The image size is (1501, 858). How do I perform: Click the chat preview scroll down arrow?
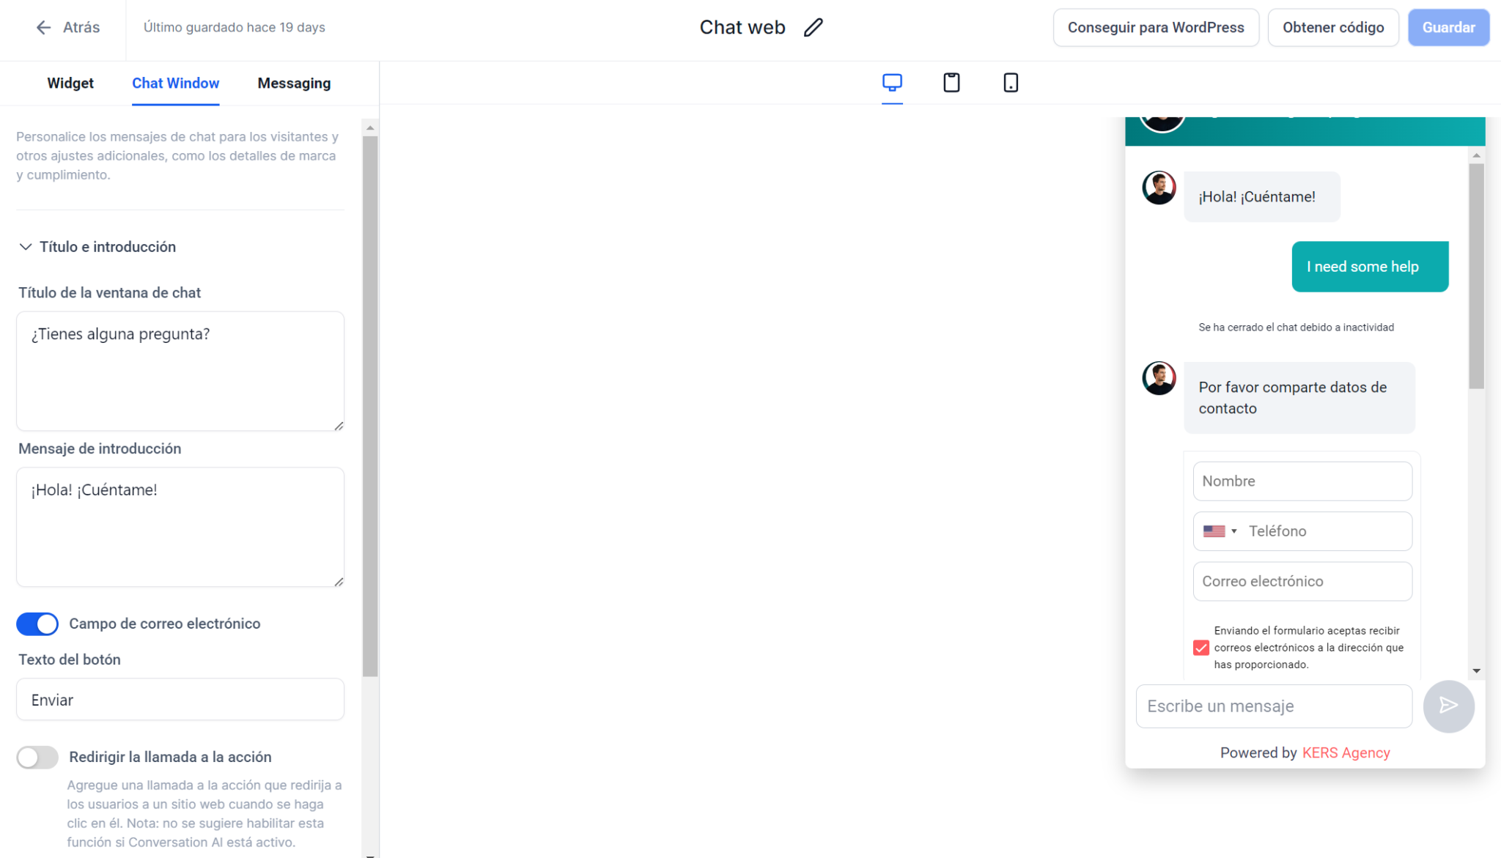(1476, 670)
